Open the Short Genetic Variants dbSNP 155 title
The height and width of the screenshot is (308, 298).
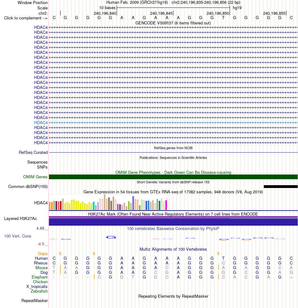click(173, 182)
